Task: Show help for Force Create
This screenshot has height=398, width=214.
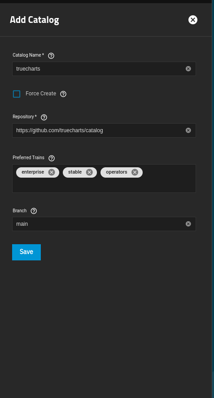Action: 63,94
